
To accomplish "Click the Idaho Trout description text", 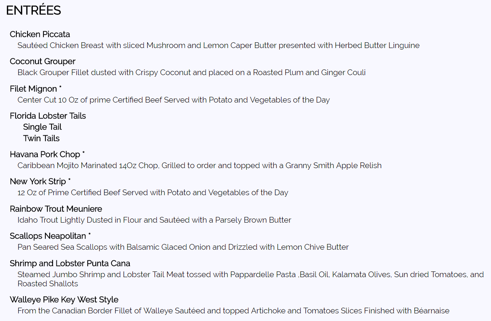I will coord(154,220).
